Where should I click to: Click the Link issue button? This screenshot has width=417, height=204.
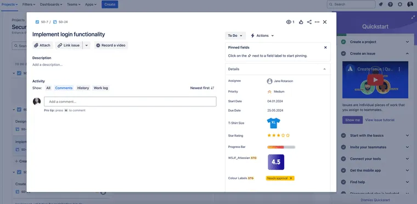coord(69,45)
